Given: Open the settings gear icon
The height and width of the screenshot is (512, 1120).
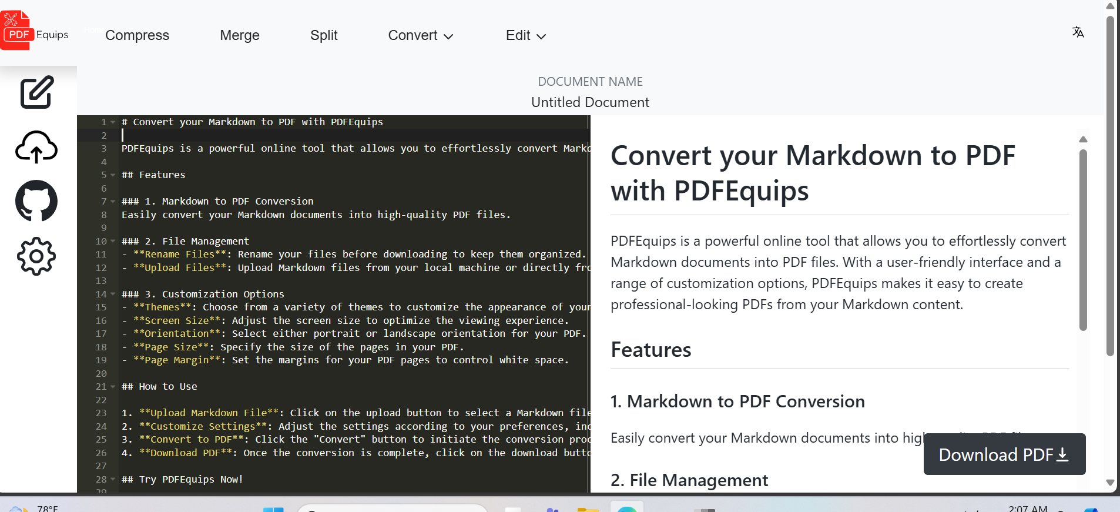Looking at the screenshot, I should [36, 256].
